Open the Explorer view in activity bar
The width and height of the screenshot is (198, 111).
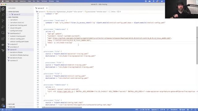point(3,9)
